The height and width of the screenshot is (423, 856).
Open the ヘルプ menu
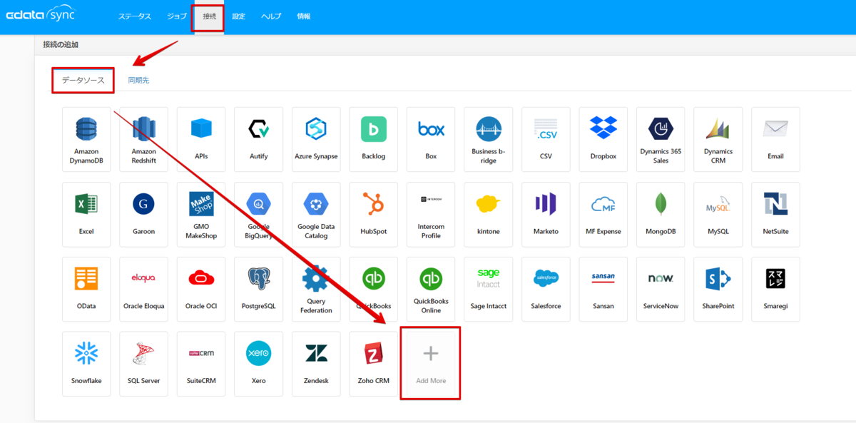tap(271, 16)
